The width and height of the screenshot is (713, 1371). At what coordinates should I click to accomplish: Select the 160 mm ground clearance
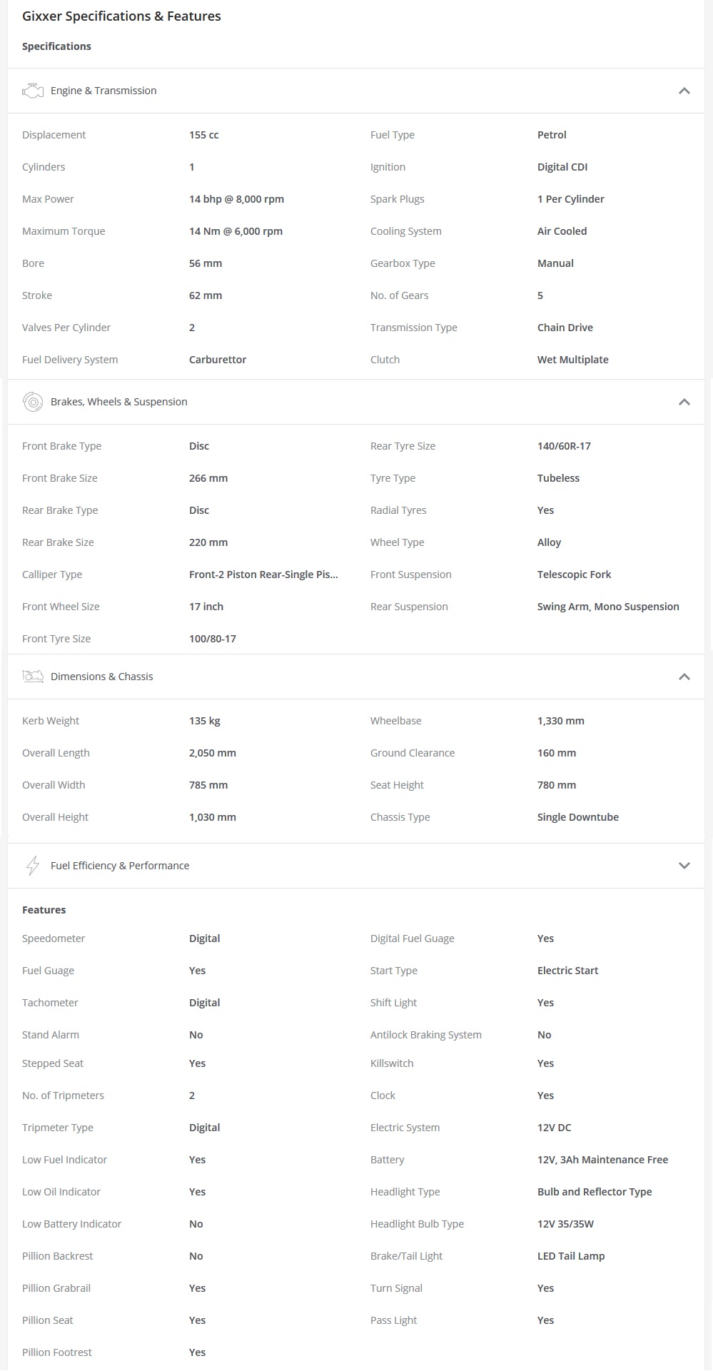[557, 753]
